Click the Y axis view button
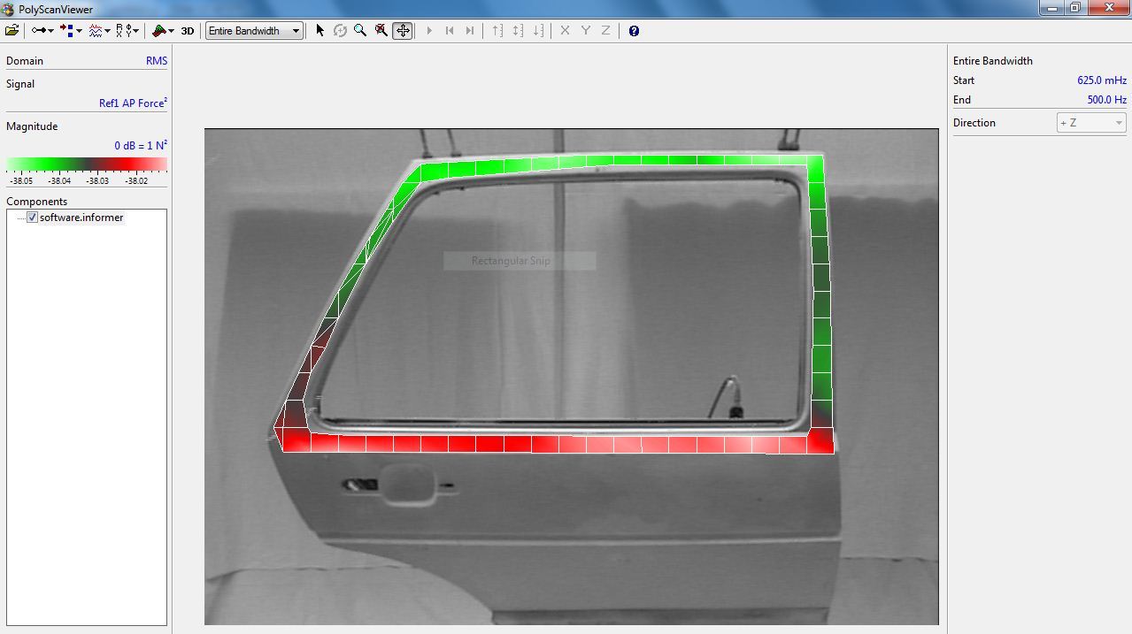The image size is (1132, 634). click(585, 30)
